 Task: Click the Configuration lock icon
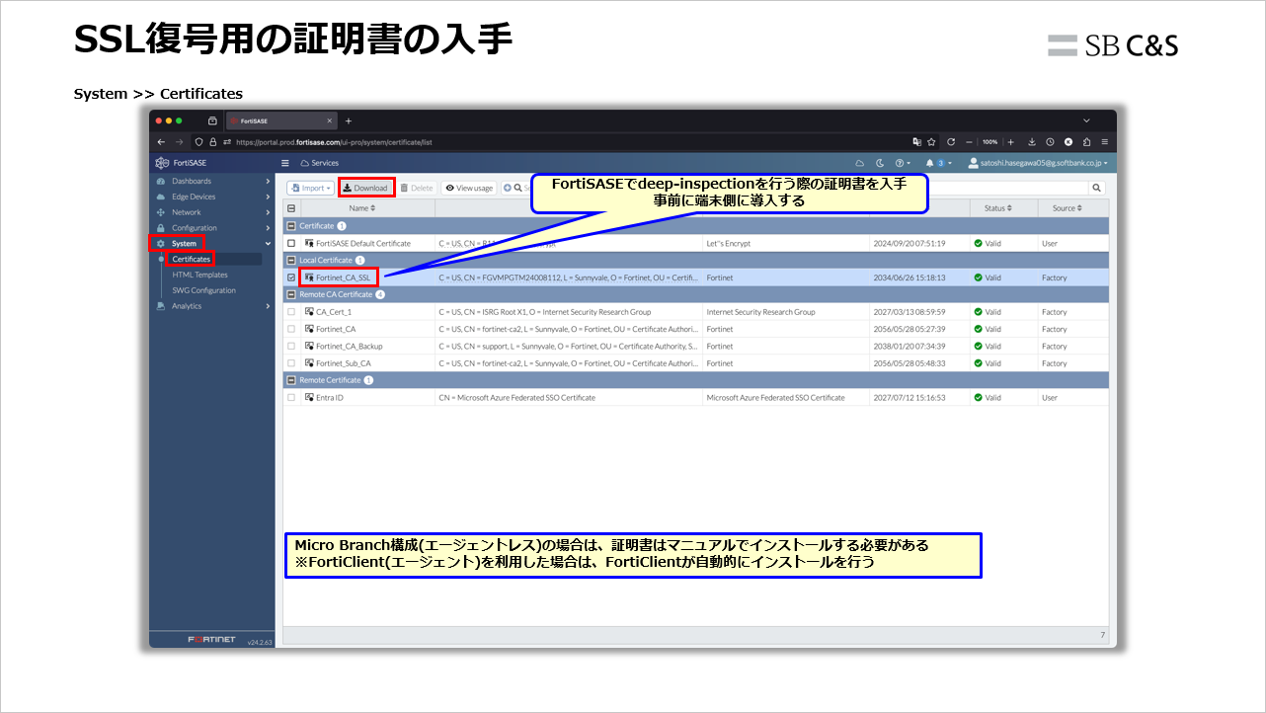point(161,228)
